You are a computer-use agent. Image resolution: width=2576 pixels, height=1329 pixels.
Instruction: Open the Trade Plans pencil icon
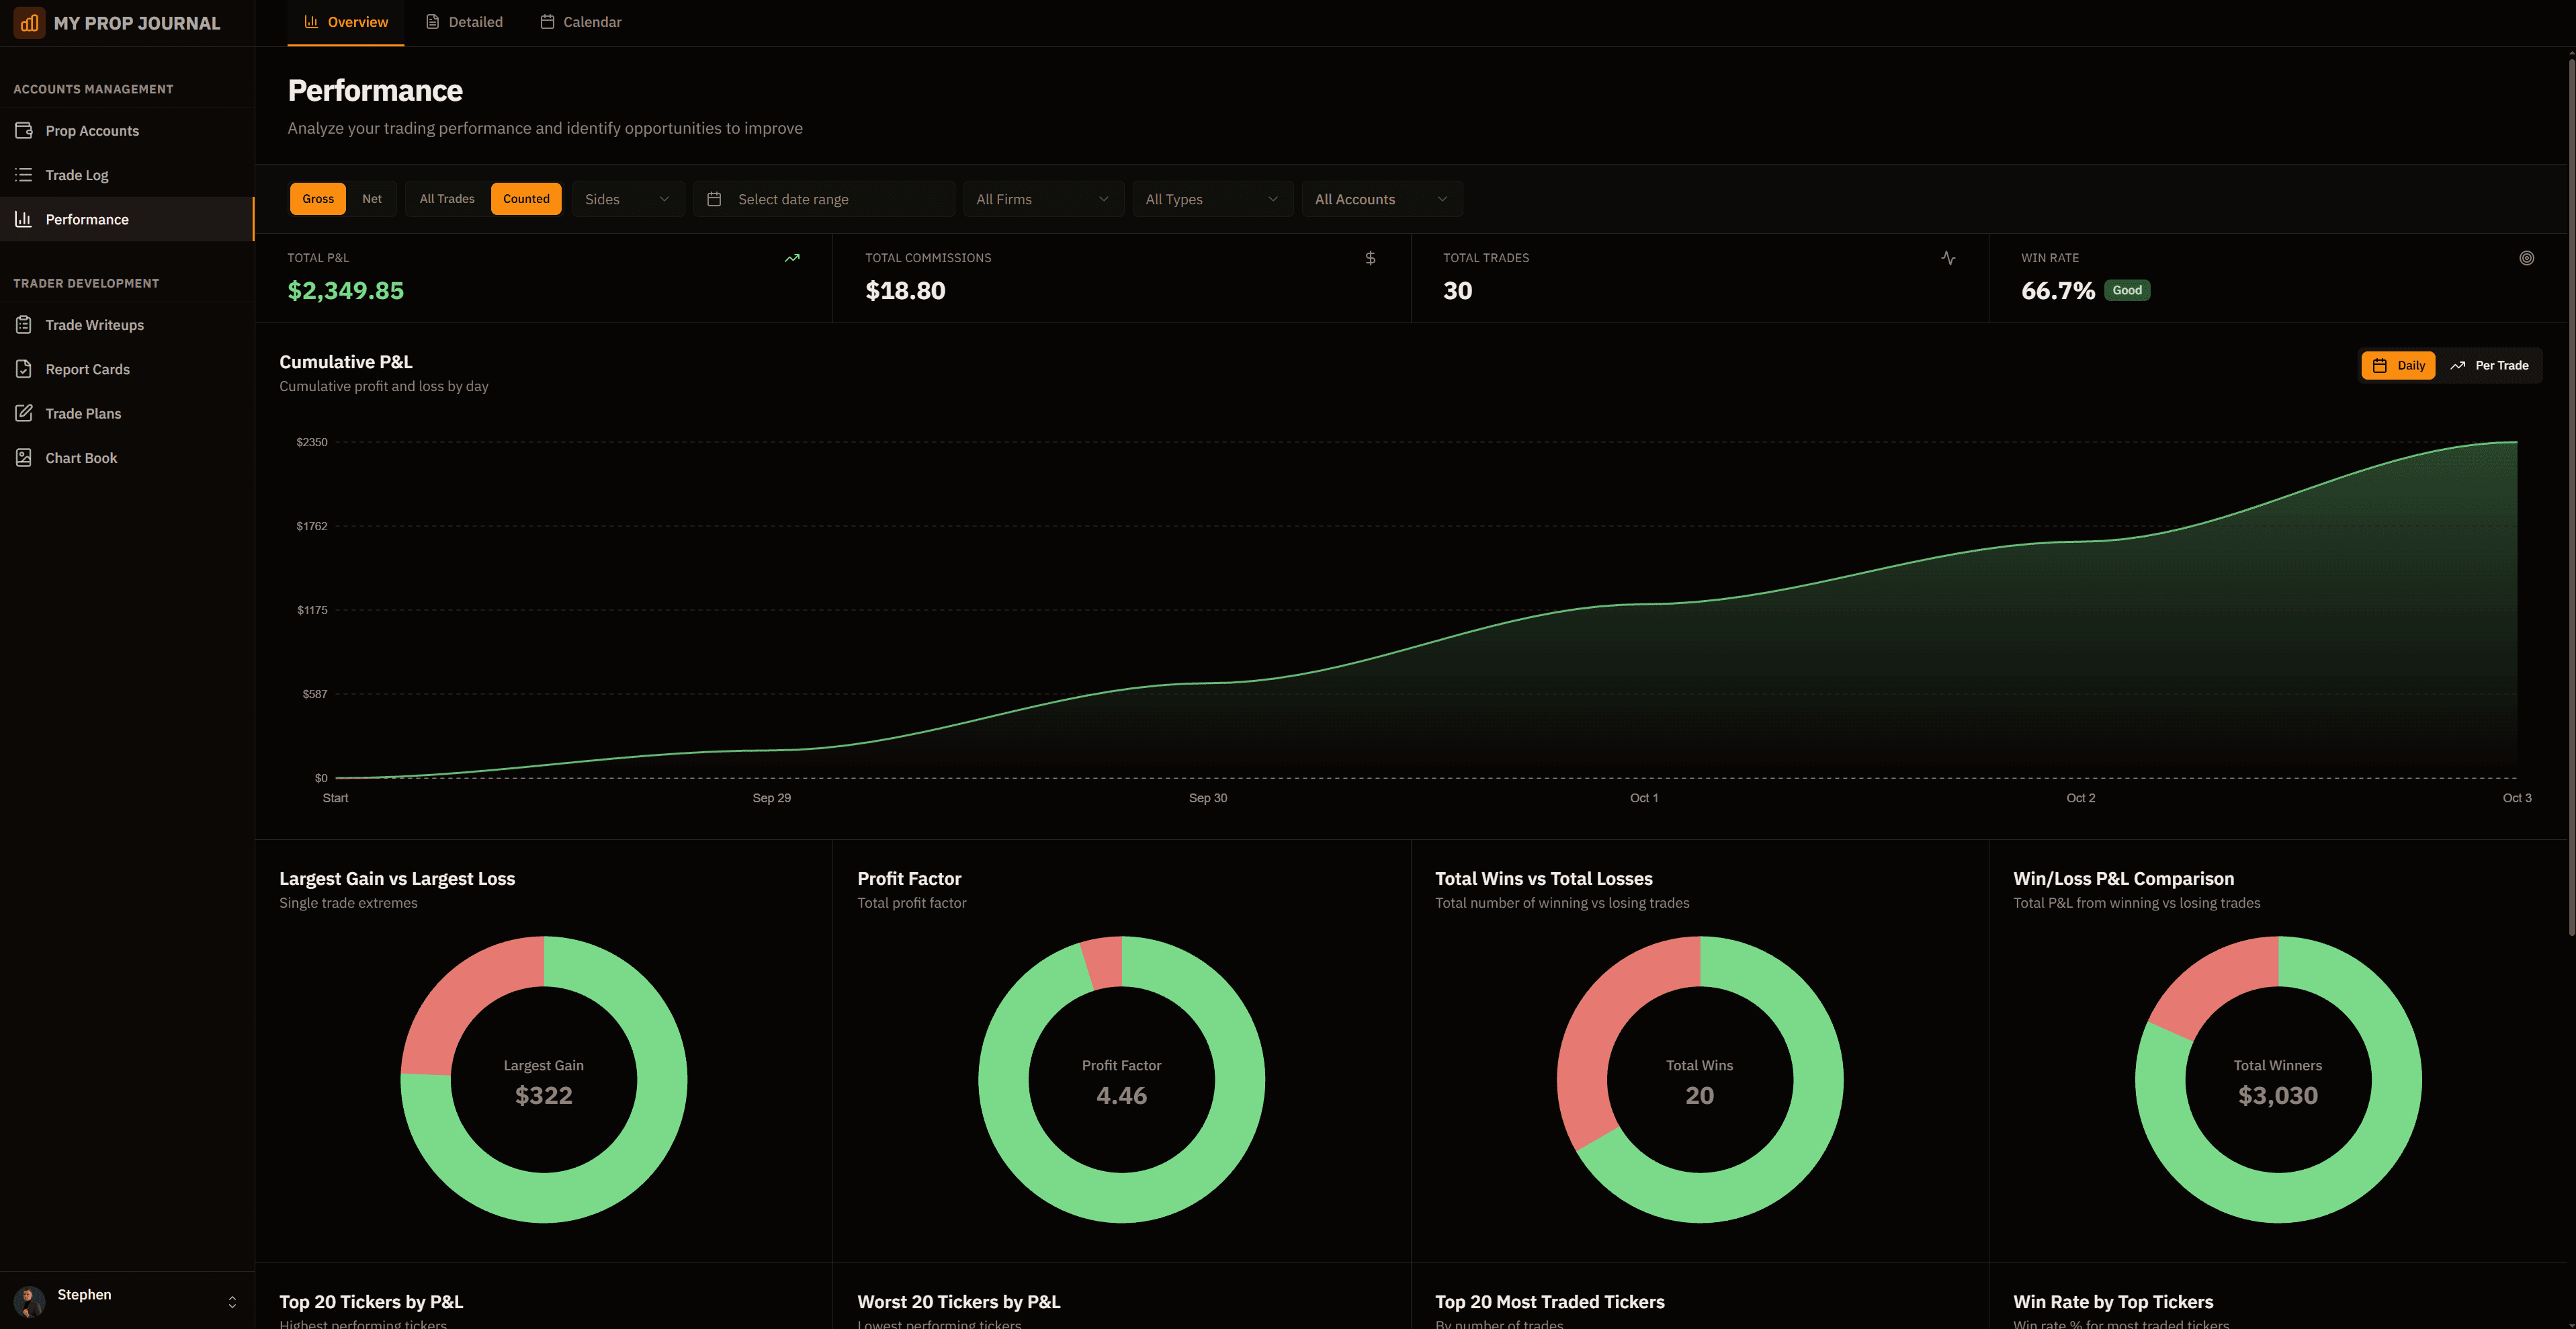coord(24,413)
